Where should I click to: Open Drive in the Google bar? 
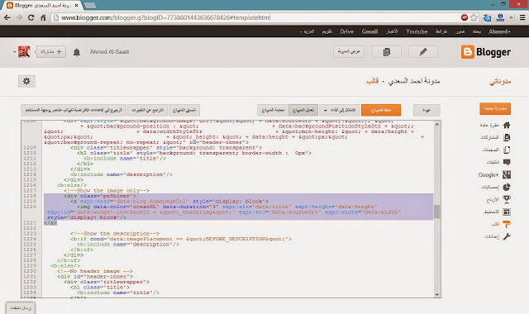pyautogui.click(x=347, y=31)
